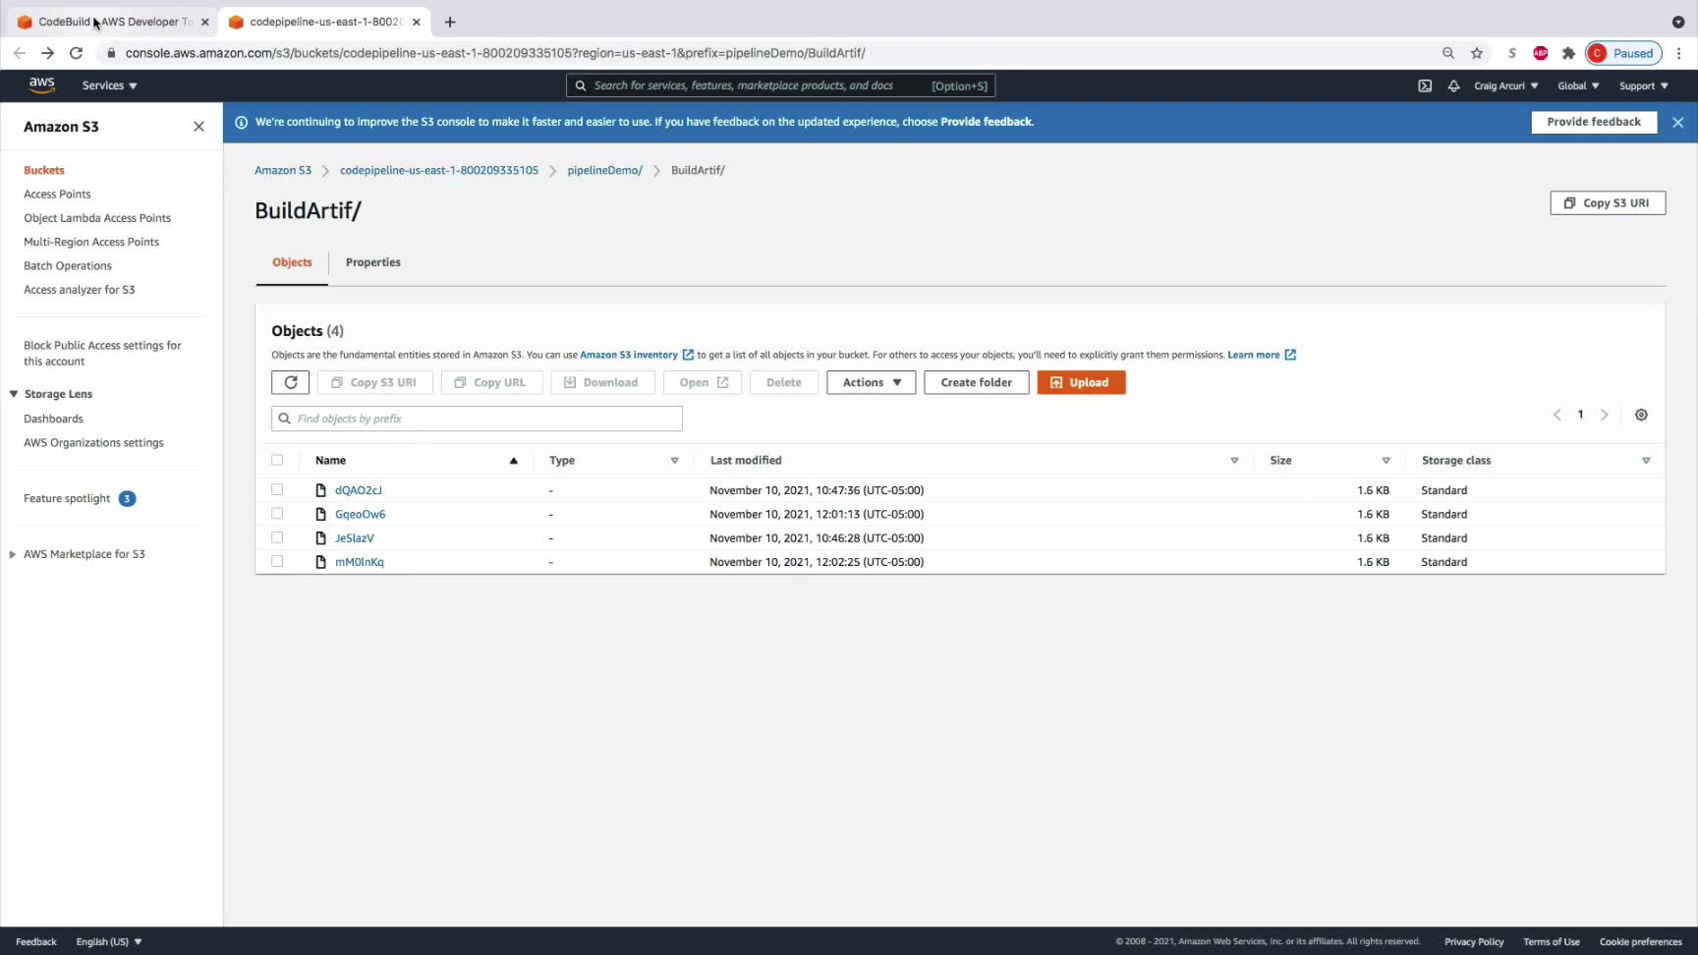
Task: Sort objects by Name column
Action: coord(416,460)
